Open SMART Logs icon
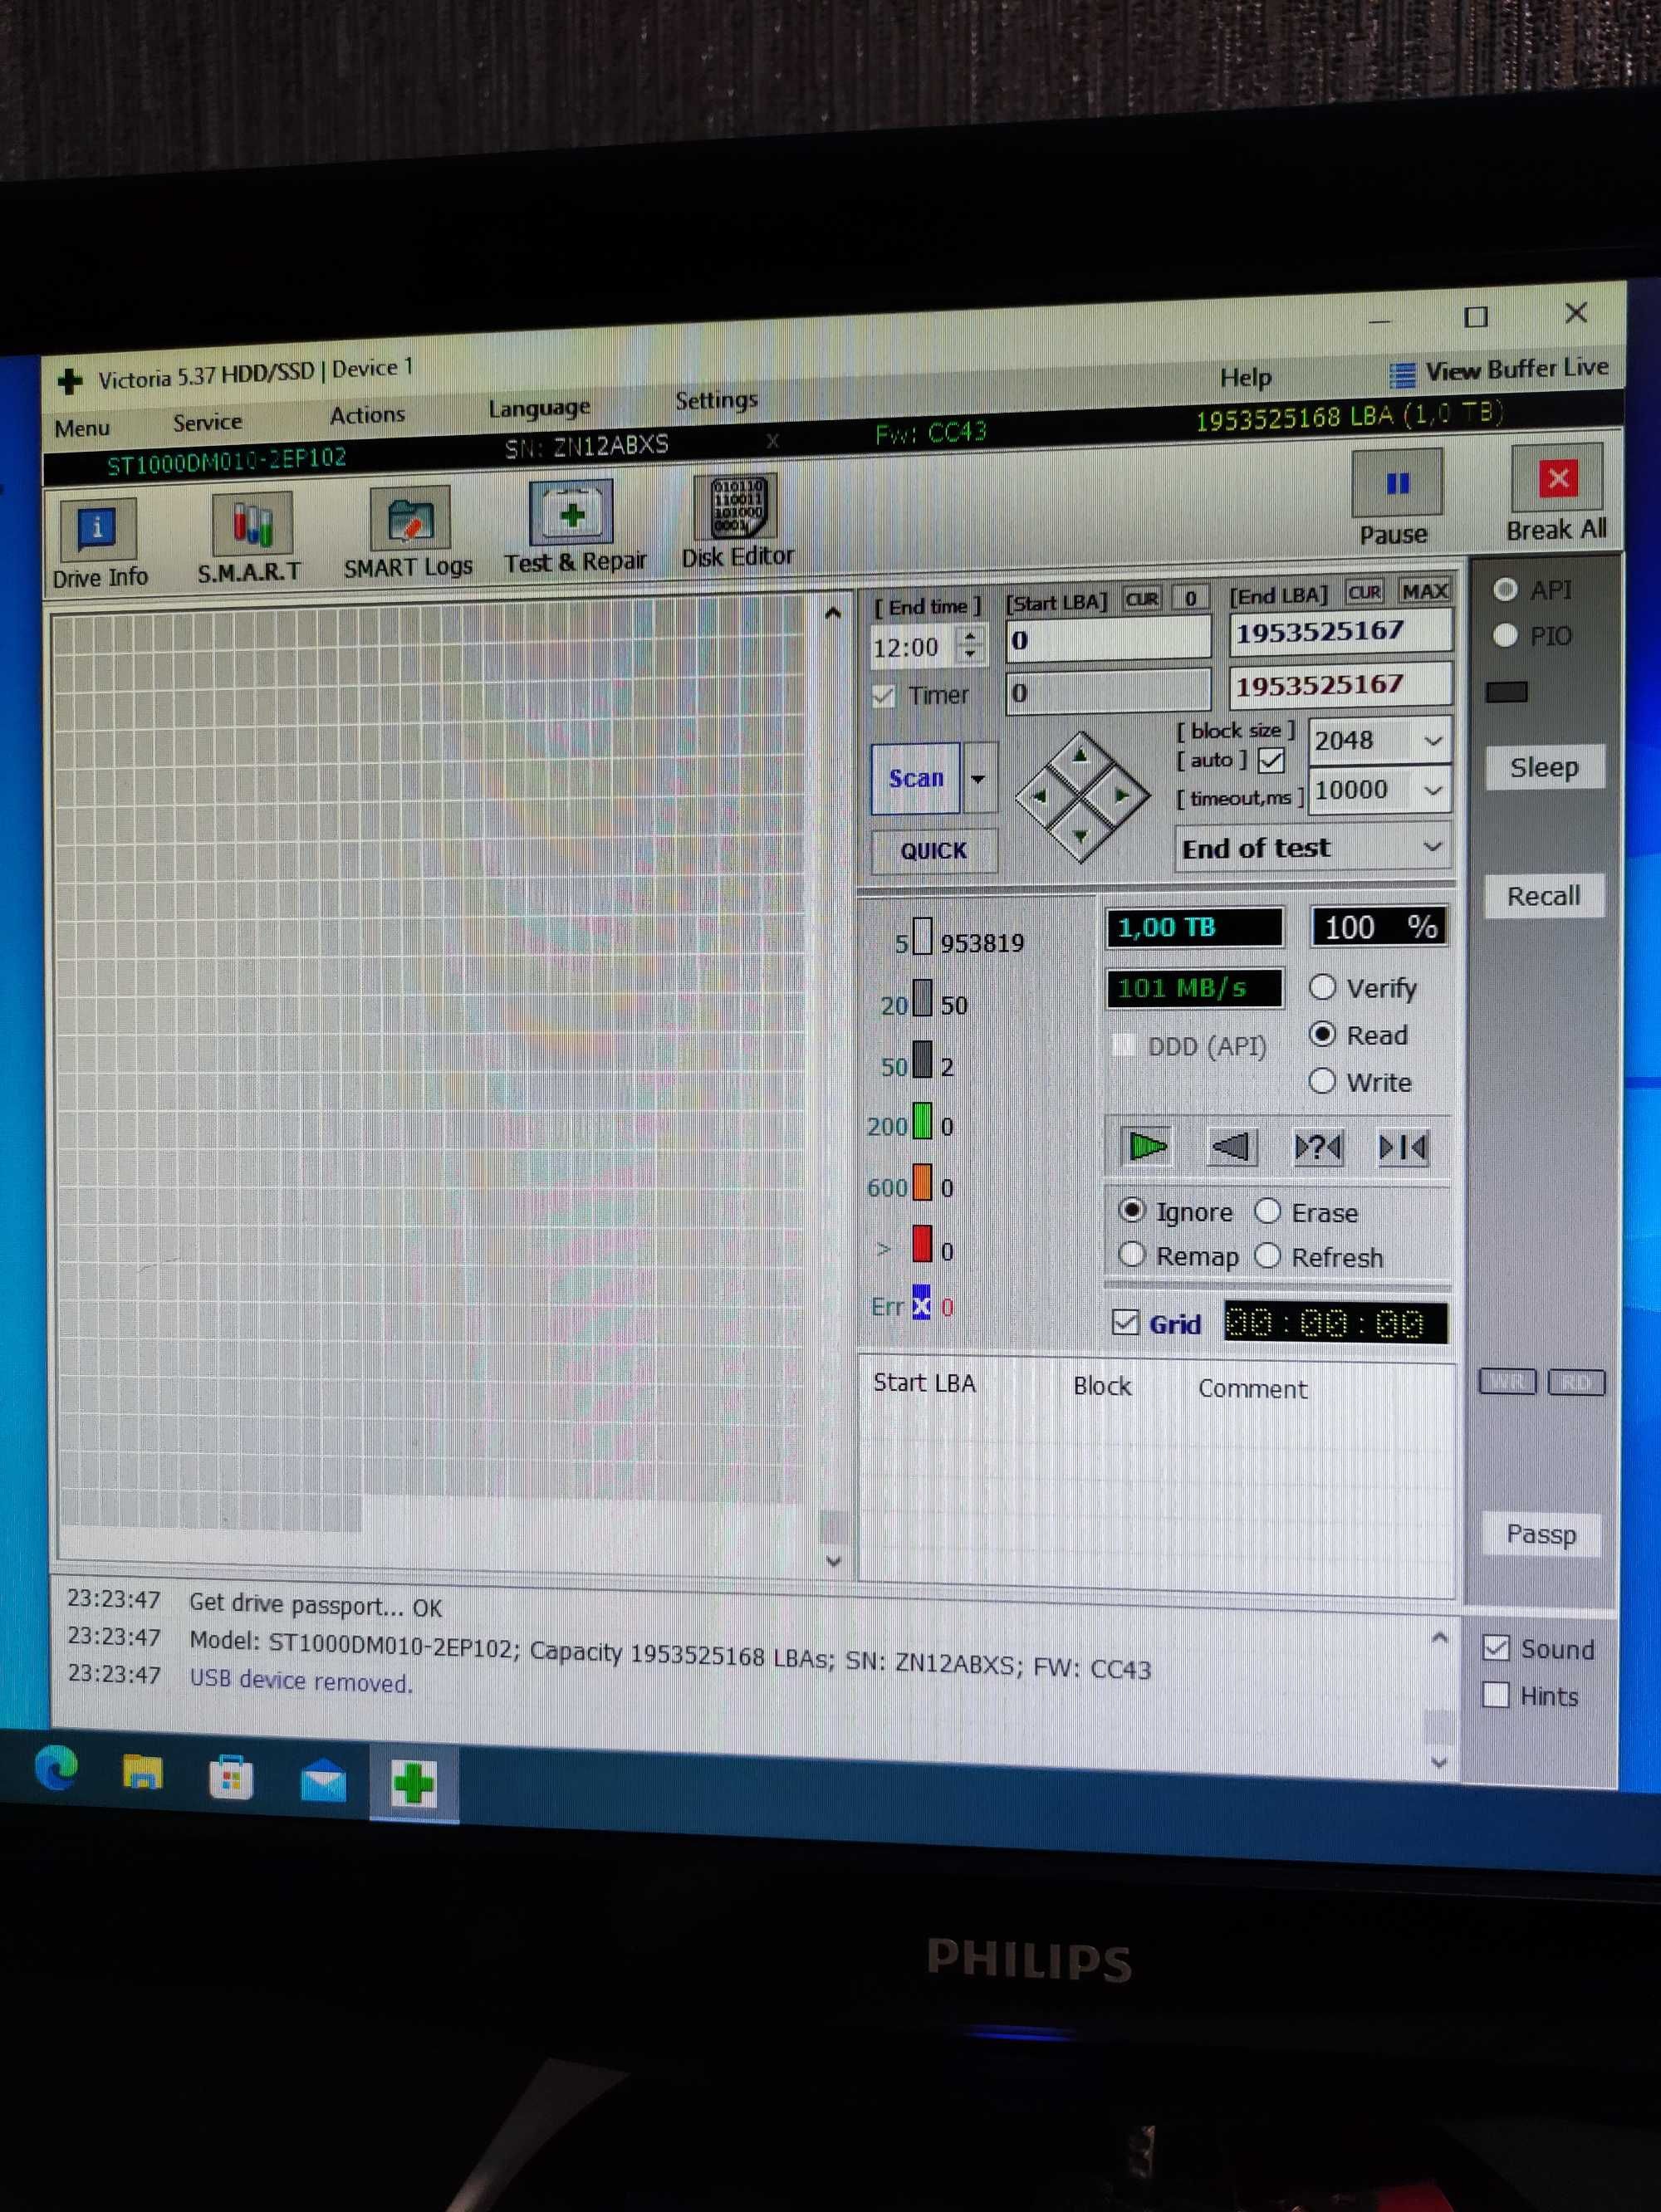Viewport: 1661px width, 2212px height. pyautogui.click(x=409, y=518)
